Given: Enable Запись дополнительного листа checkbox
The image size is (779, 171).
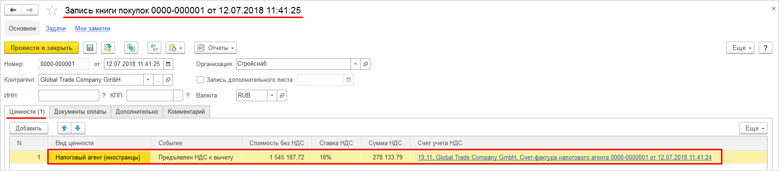Looking at the screenshot, I should [x=200, y=79].
